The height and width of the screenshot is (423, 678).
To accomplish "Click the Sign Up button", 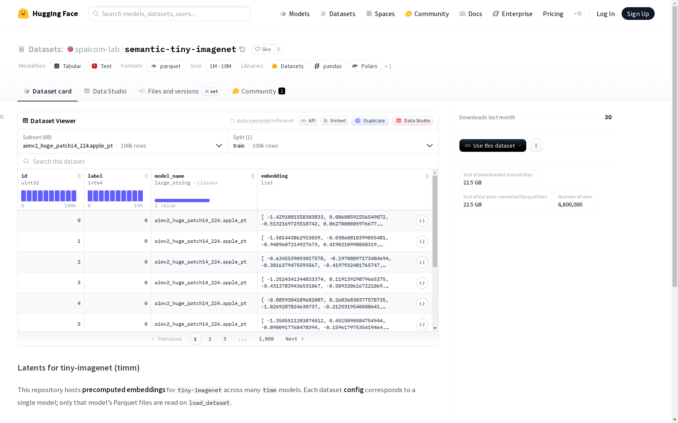I will 638,14.
